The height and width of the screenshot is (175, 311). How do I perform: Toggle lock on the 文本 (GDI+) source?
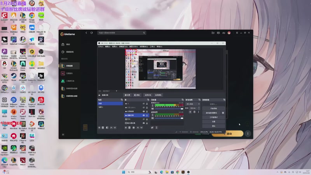pos(147,108)
